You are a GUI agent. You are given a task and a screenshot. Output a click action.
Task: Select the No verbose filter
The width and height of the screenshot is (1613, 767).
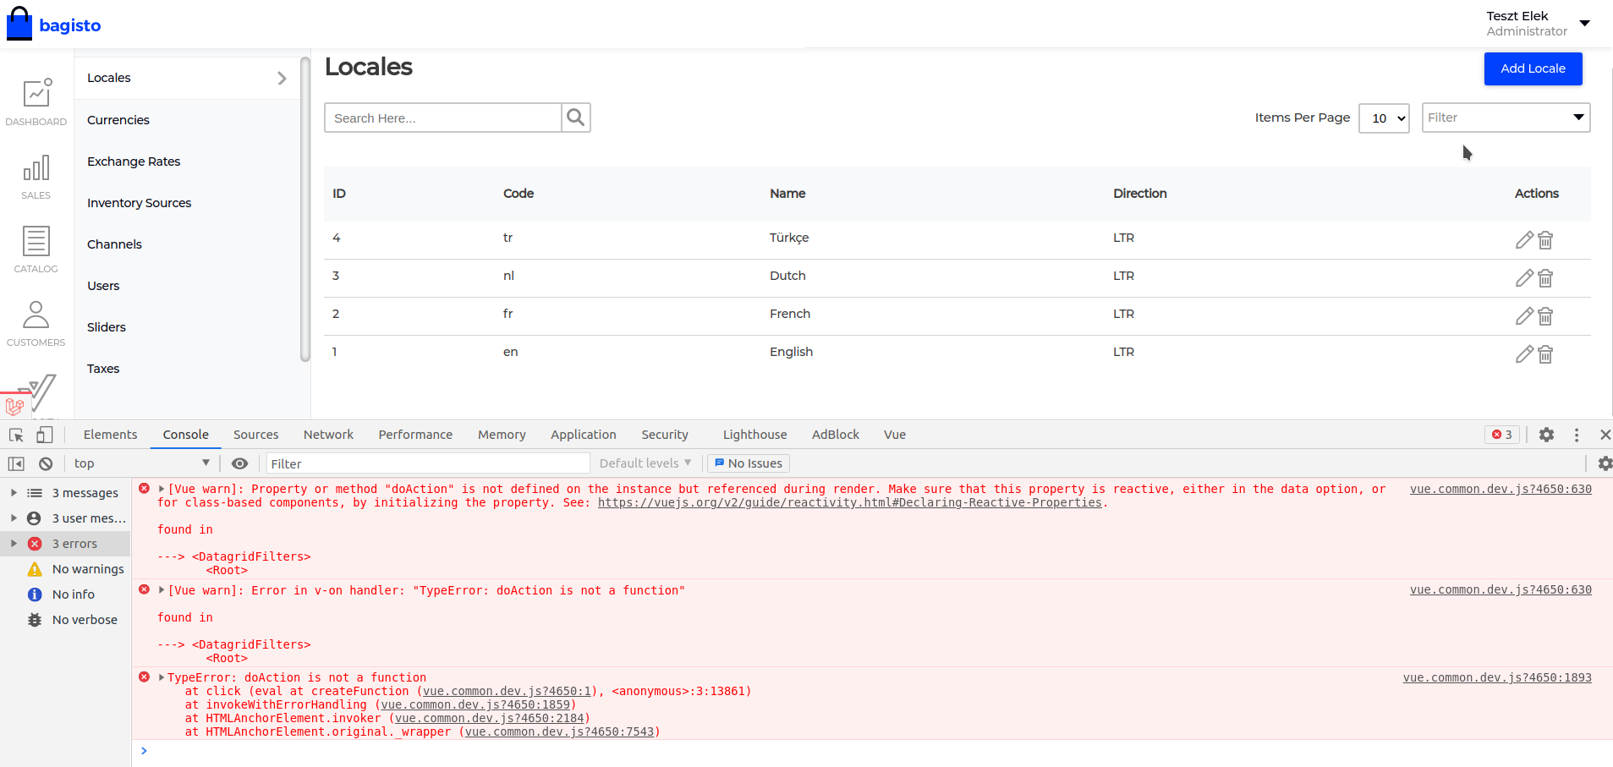click(x=66, y=620)
